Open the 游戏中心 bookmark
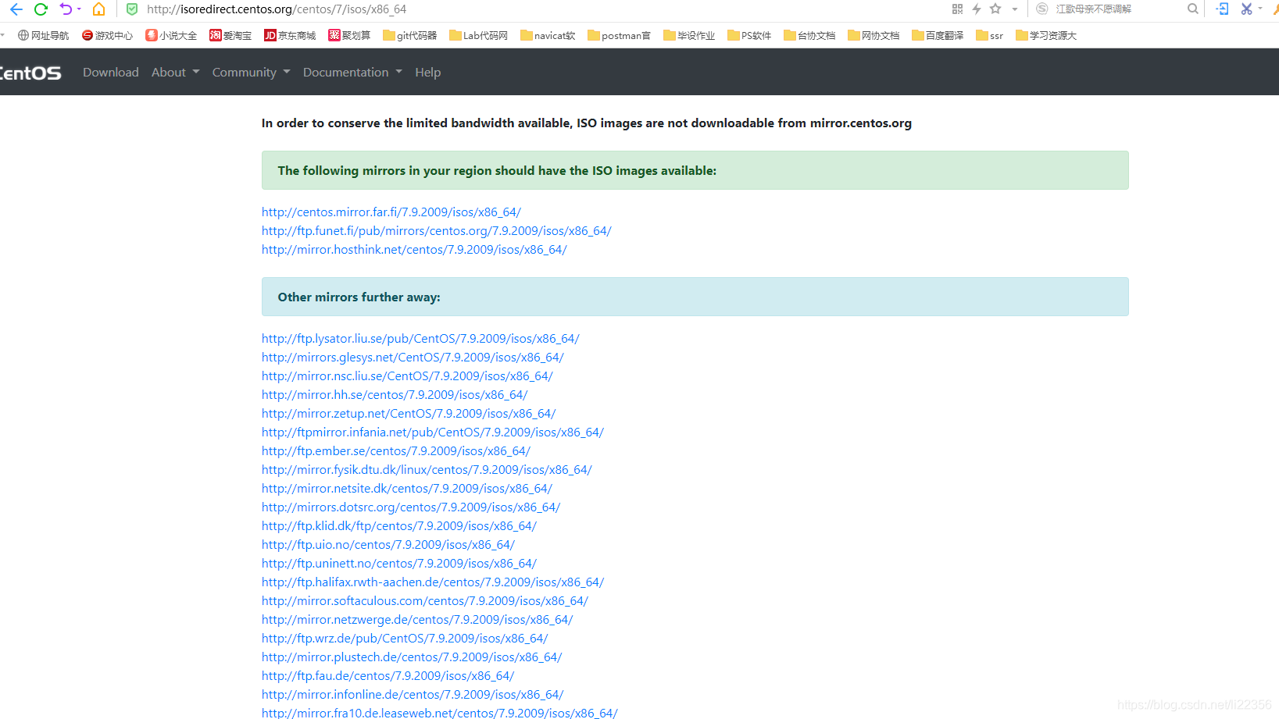 point(107,35)
